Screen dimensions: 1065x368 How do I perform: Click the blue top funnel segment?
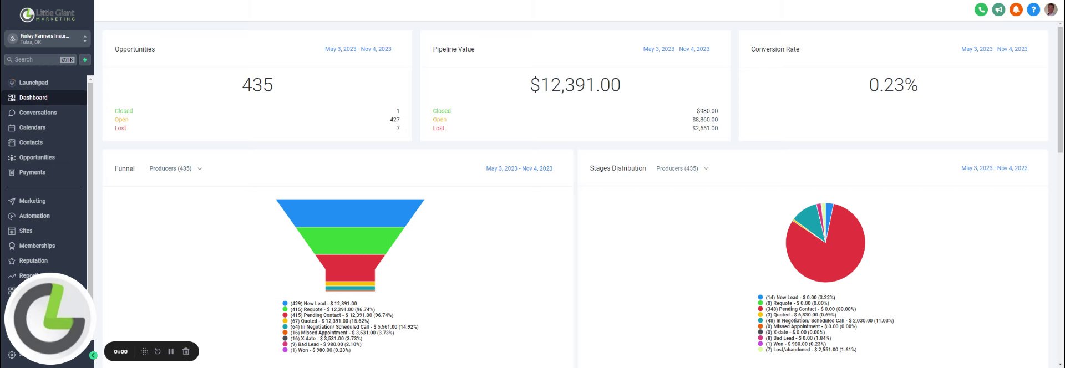[x=350, y=213]
